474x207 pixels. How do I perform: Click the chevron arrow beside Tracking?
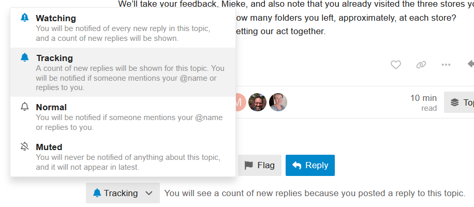click(149, 193)
